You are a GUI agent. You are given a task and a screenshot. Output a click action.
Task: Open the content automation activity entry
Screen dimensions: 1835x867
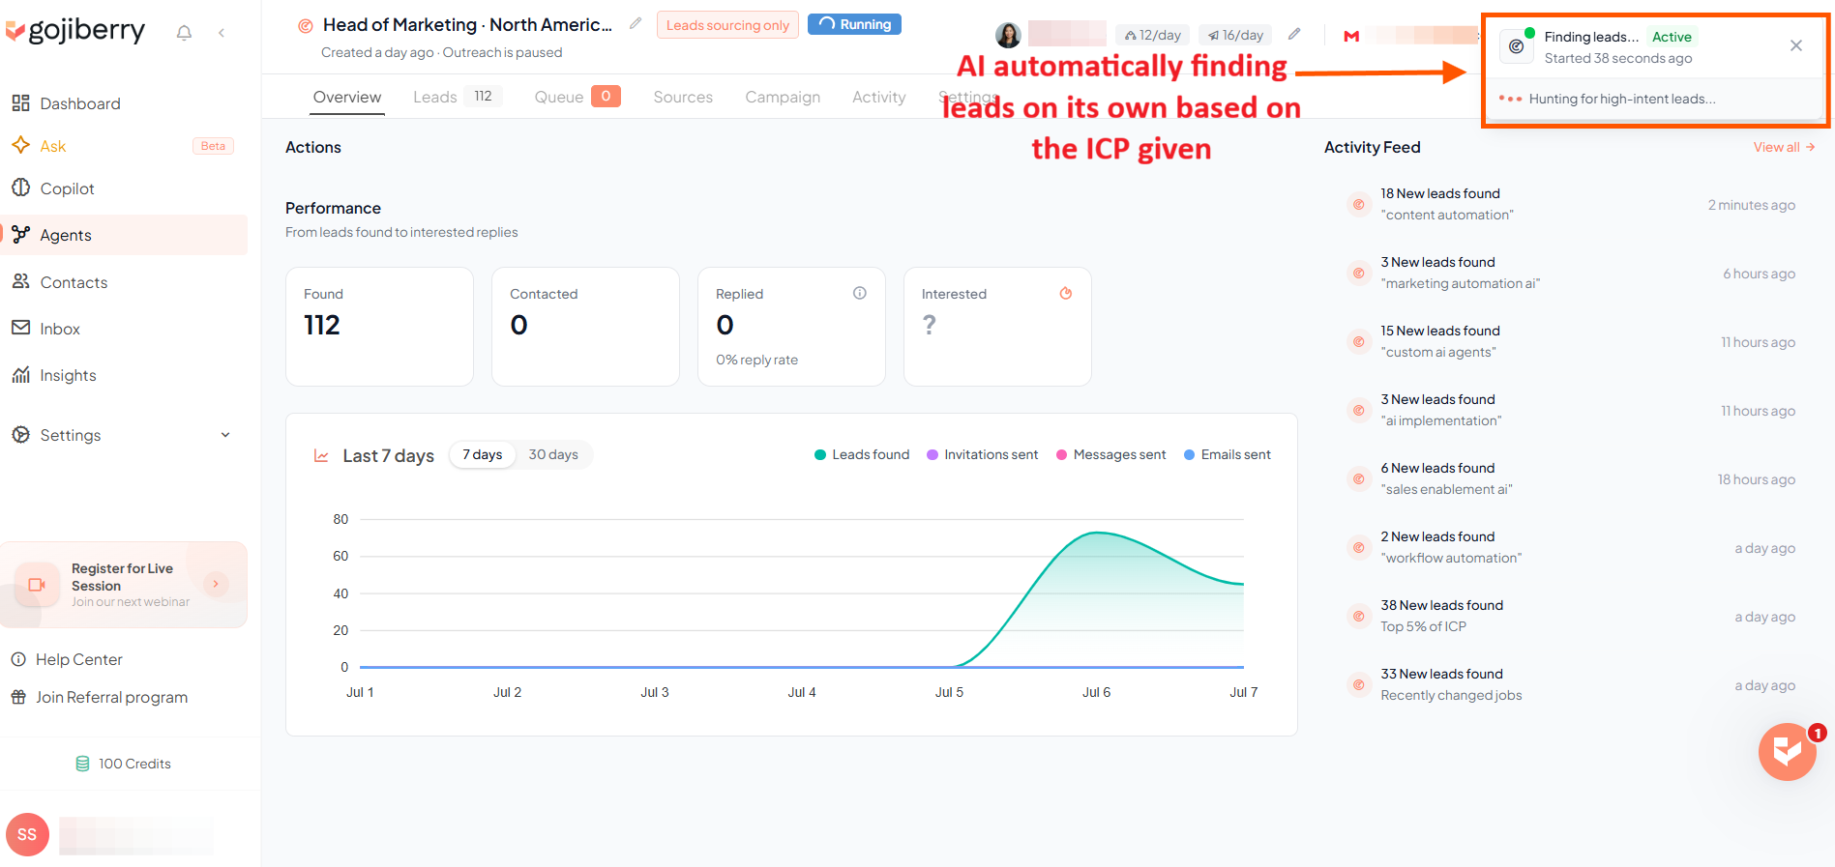[x=1572, y=204]
